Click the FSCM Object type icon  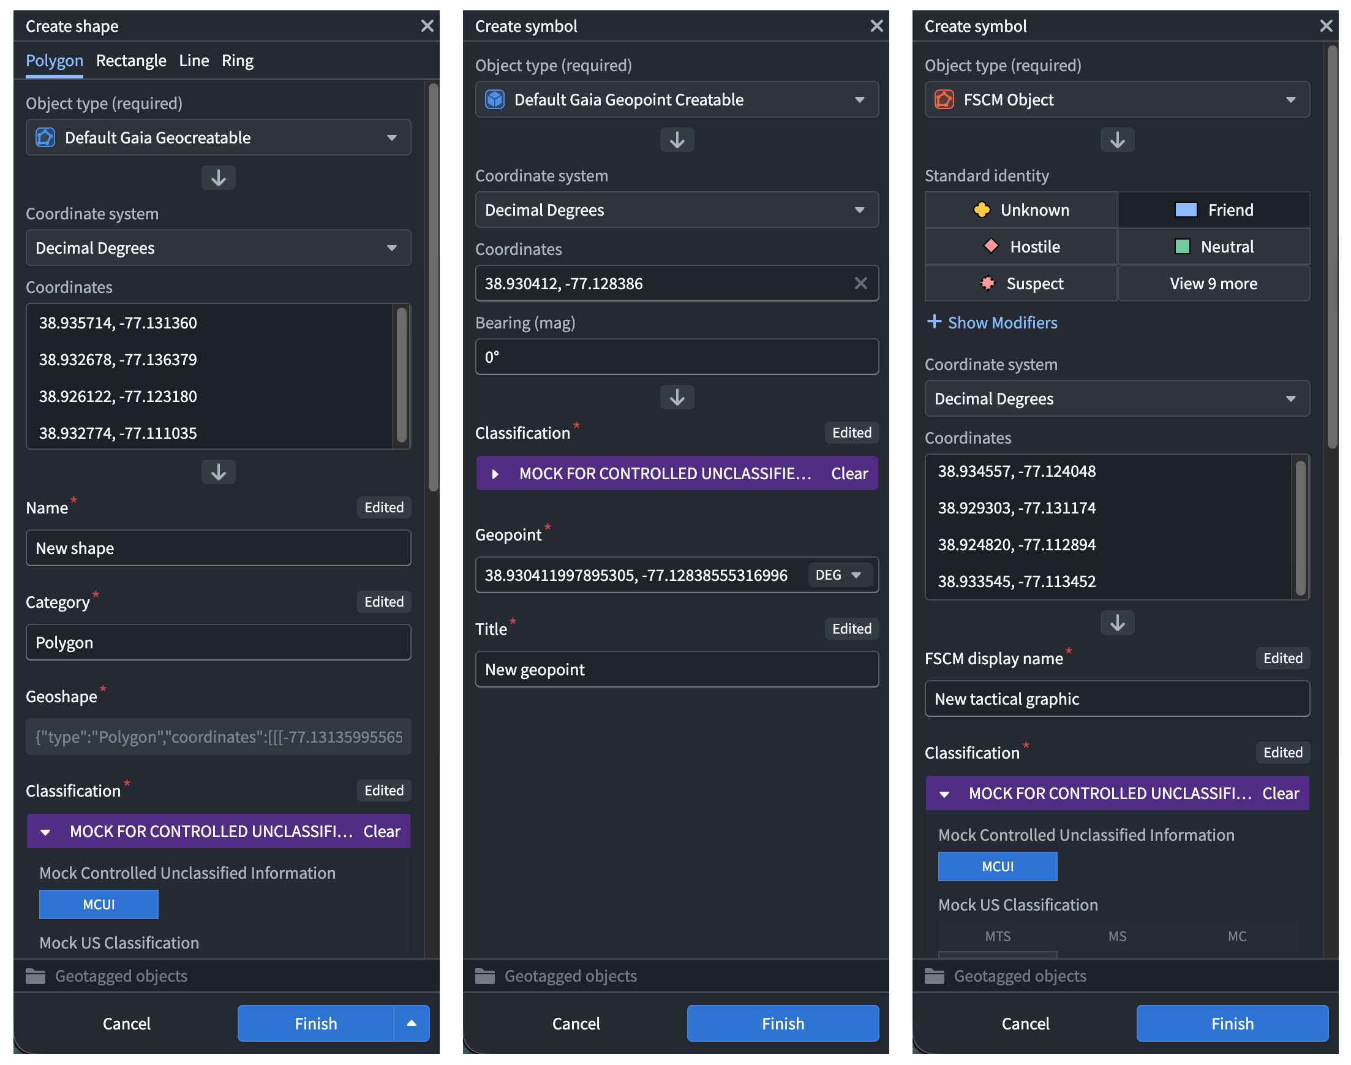click(944, 100)
